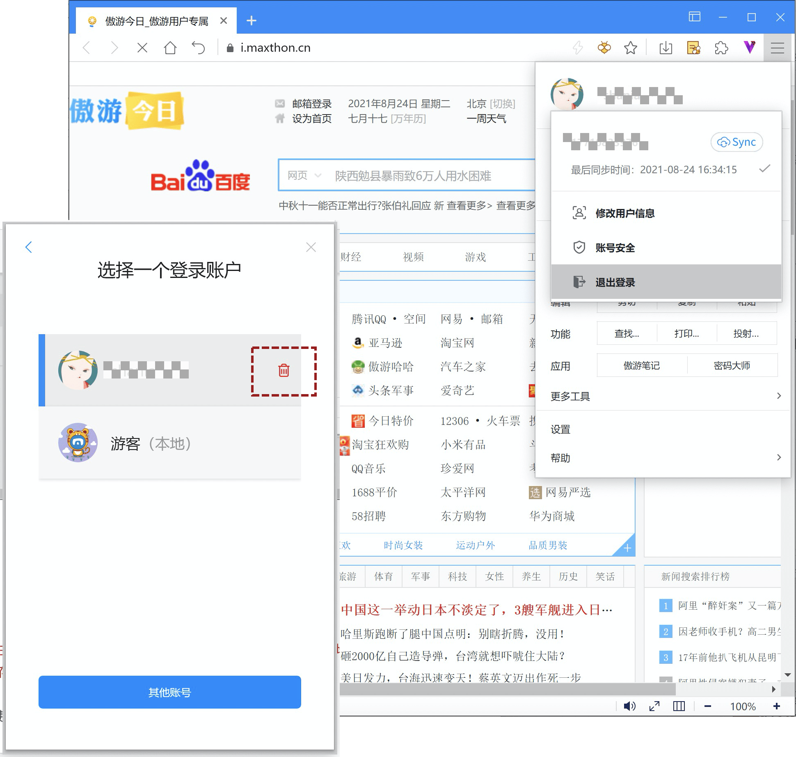Click the horizontal scrollbar of the page
Screen dimensions: 796x757
pyautogui.click(x=508, y=689)
